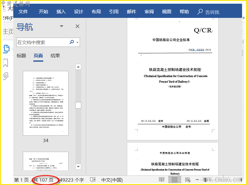Click the thumbnail pane scroll handle
Image resolution: width=247 pixels, height=185 pixels.
[x=78, y=105]
